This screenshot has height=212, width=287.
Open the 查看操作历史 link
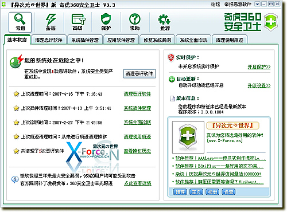click(137, 151)
